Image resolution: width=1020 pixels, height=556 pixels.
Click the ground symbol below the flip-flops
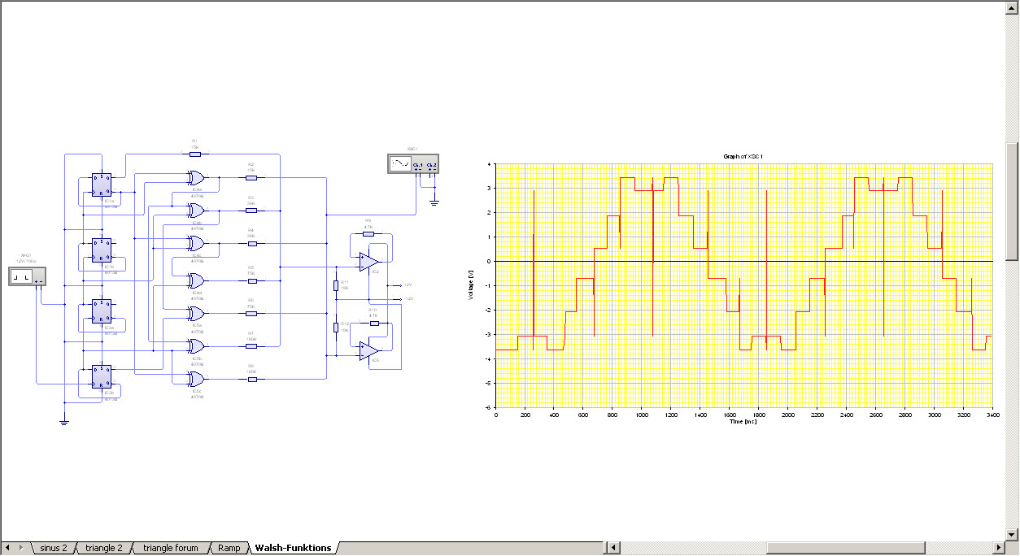tap(64, 420)
